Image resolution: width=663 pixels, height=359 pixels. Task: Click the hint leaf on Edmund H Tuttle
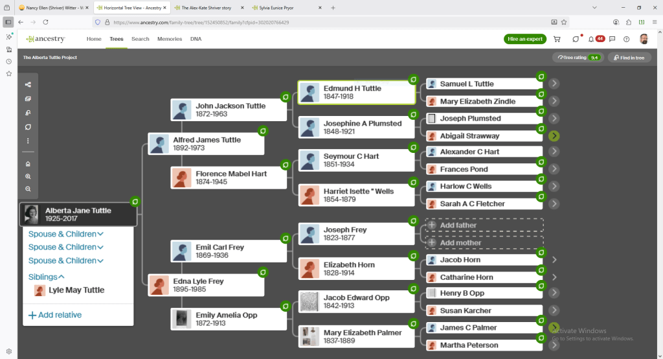tap(412, 80)
